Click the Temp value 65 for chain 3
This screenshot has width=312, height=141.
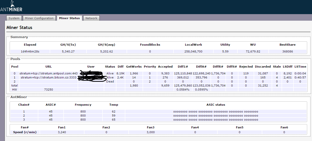(114, 120)
